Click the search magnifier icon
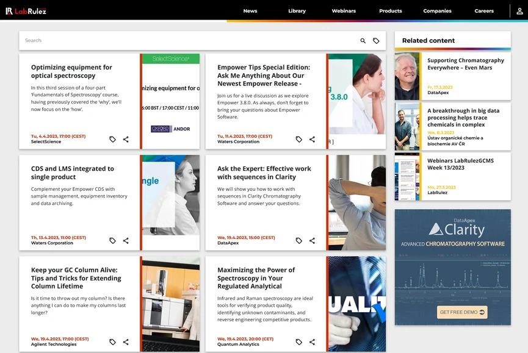The height and width of the screenshot is (353, 528). coord(363,41)
